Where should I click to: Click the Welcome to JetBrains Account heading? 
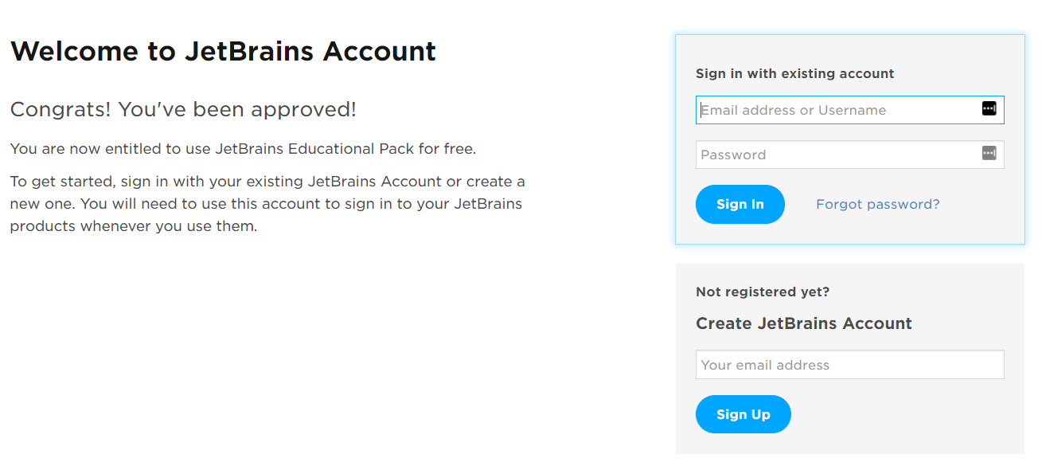pyautogui.click(x=223, y=52)
